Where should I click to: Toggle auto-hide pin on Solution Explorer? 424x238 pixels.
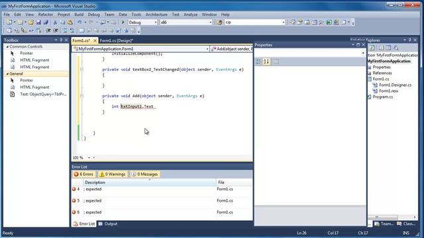(410, 40)
